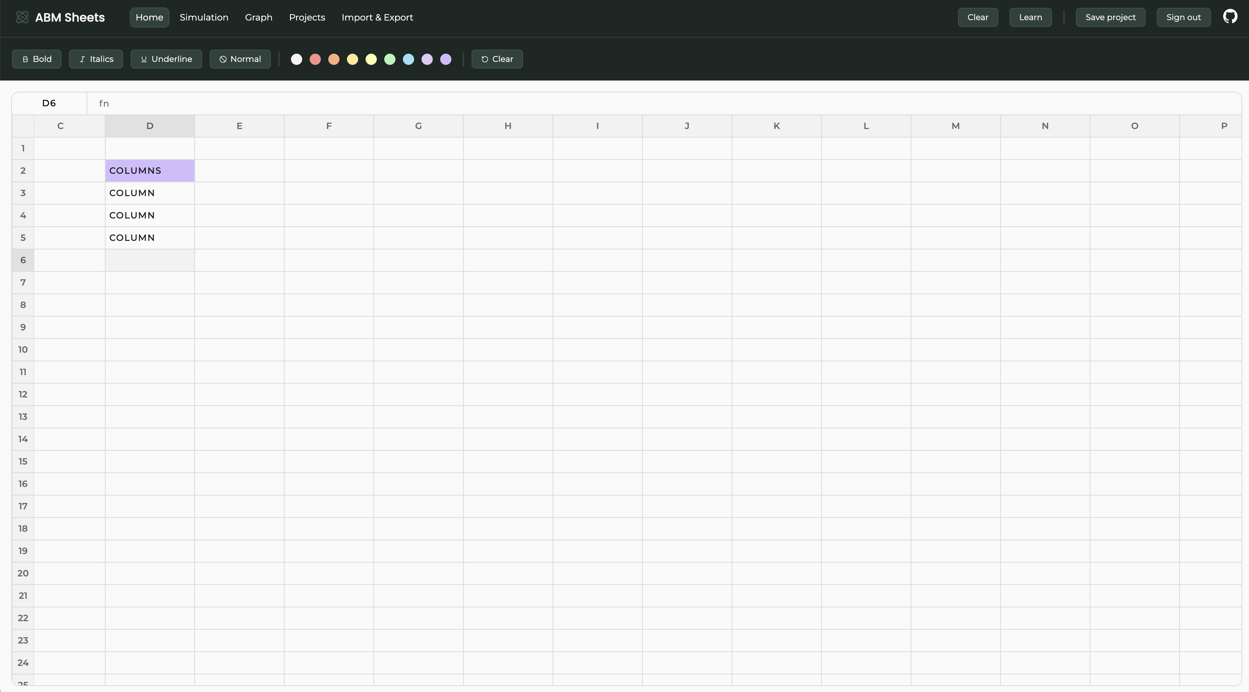
Task: Pick the white color swatch
Action: point(296,59)
